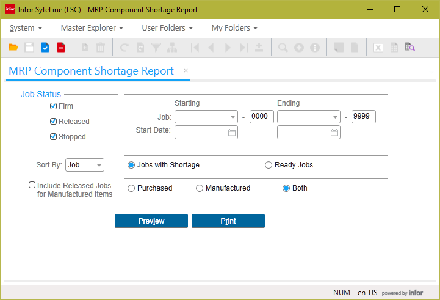Open the Starting Job dropdown
The height and width of the screenshot is (300, 440).
[x=233, y=117]
